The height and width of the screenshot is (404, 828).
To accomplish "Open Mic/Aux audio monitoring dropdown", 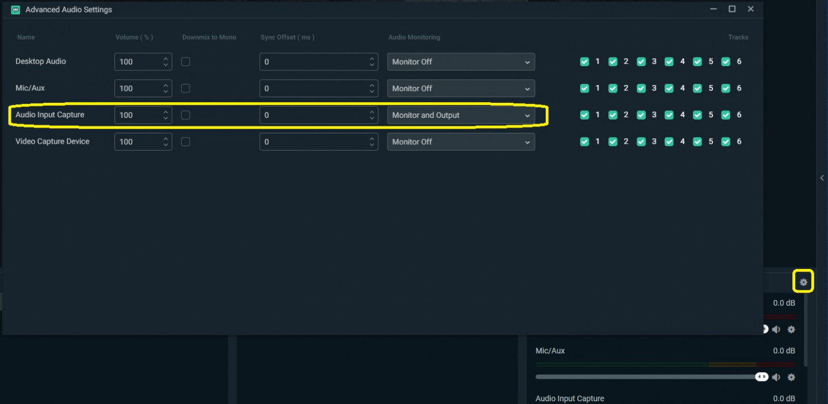I will (461, 88).
